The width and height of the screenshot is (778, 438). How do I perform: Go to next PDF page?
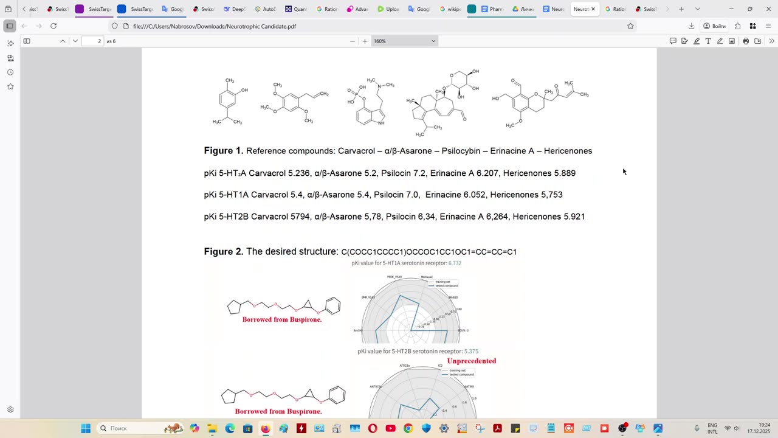point(75,41)
